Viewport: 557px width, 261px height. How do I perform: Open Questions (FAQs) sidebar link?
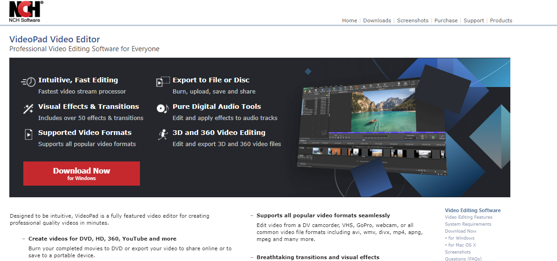(x=463, y=259)
